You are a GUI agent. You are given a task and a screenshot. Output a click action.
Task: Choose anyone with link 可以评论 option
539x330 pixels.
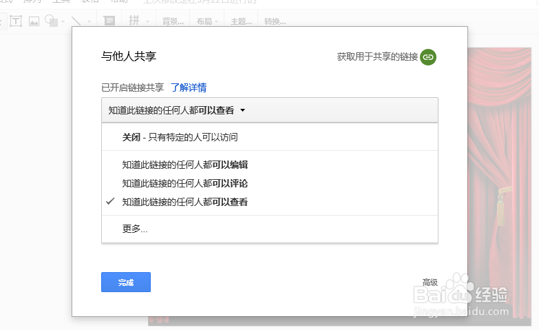(270, 183)
